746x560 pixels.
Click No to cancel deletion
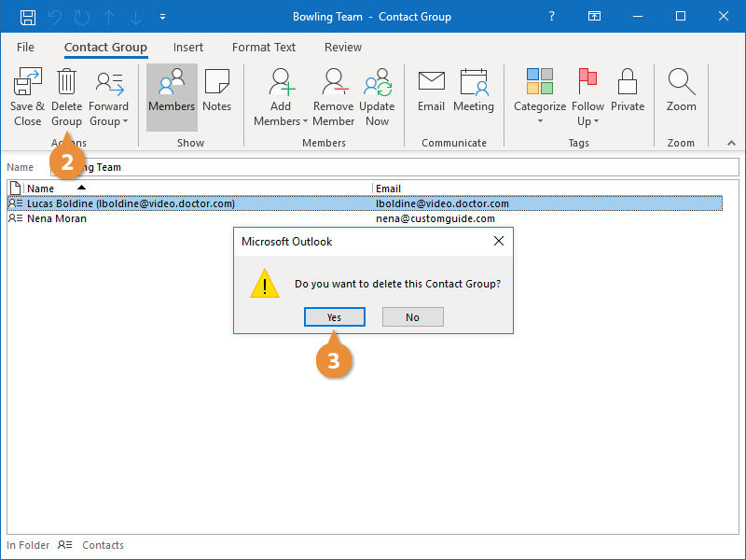coord(412,317)
